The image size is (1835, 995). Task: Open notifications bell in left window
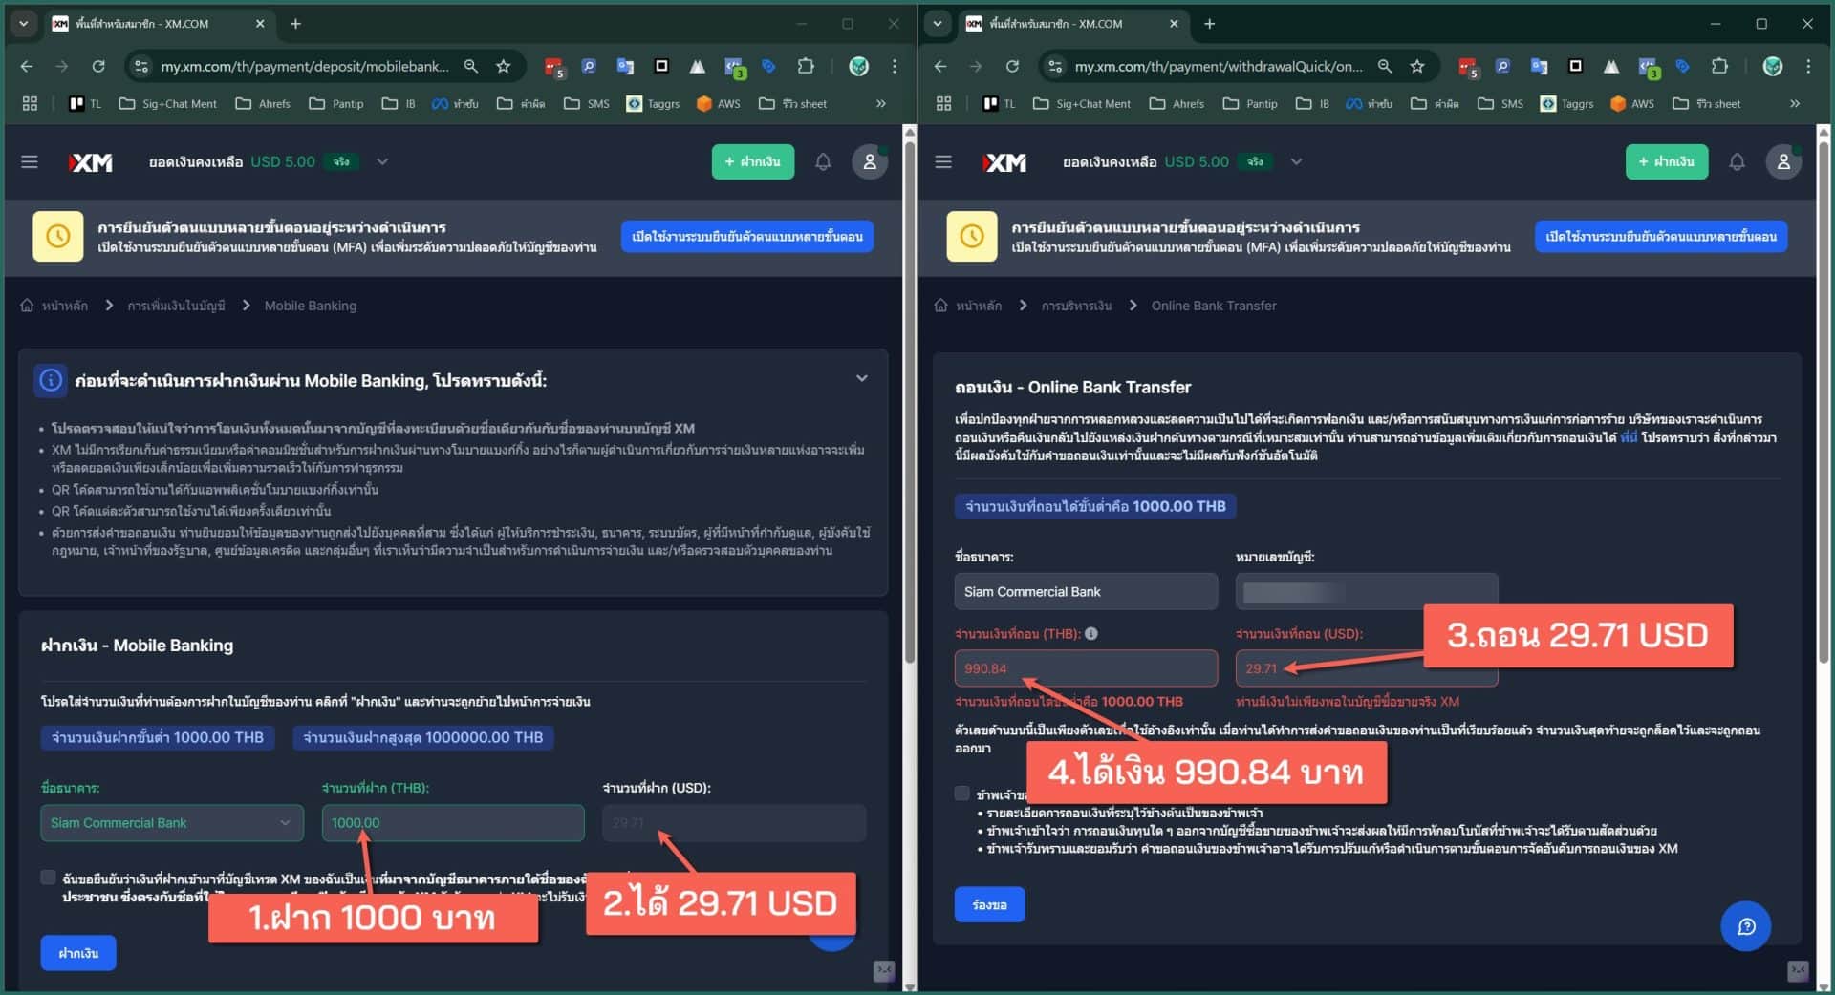click(823, 162)
